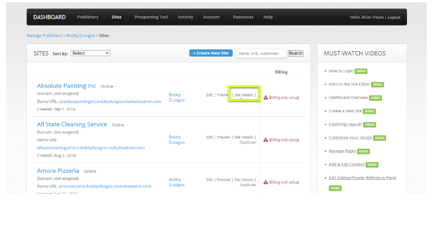Click VIDEO badge next to Exploring Layouts

pyautogui.click(x=369, y=125)
